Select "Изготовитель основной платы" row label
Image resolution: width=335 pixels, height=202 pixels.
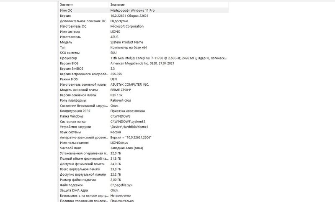[83, 84]
